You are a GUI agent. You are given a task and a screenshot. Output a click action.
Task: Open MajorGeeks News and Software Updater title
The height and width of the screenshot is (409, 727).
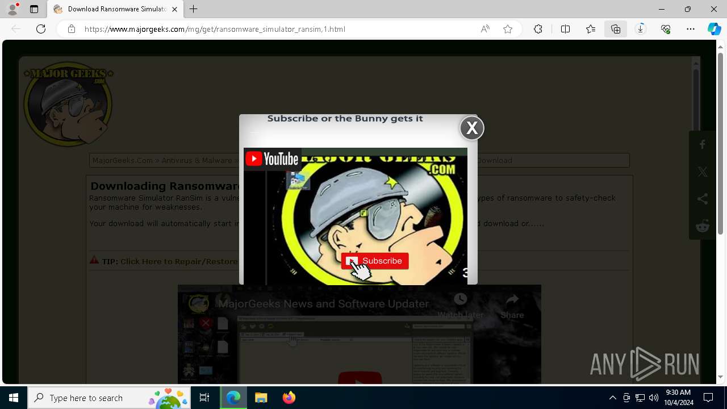click(x=324, y=304)
